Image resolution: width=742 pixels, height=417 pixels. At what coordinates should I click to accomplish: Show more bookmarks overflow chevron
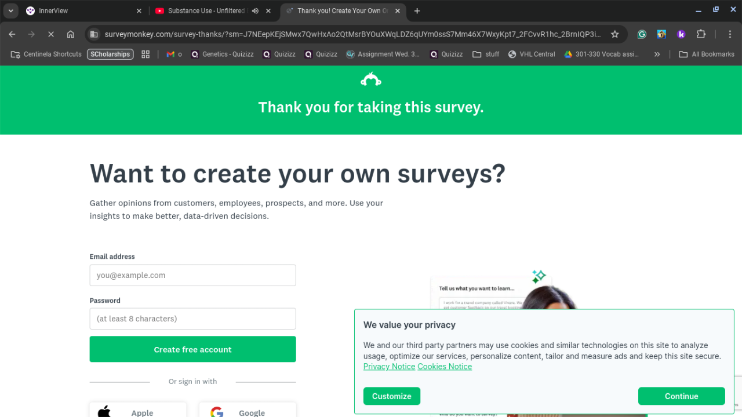(657, 54)
